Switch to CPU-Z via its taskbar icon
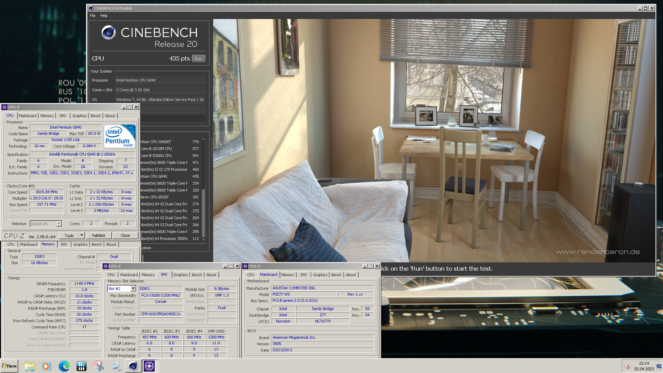Viewport: 663px width, 373px height. pos(149,366)
